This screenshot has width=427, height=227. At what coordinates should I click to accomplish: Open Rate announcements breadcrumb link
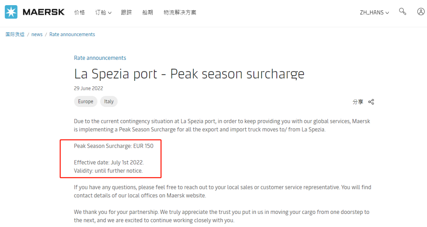pos(72,34)
